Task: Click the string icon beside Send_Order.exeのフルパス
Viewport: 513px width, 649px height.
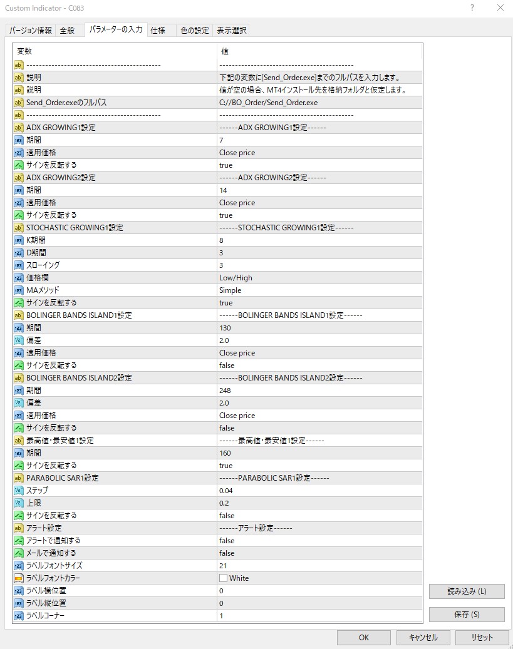Action: tap(19, 102)
